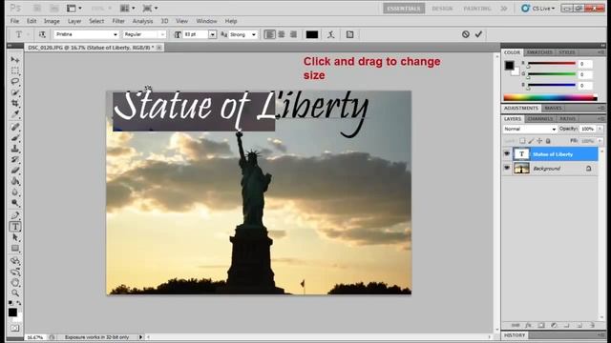Screen dimensions: 611x343
Task: Select the 3D Object Rotate tool
Action: pos(15,261)
